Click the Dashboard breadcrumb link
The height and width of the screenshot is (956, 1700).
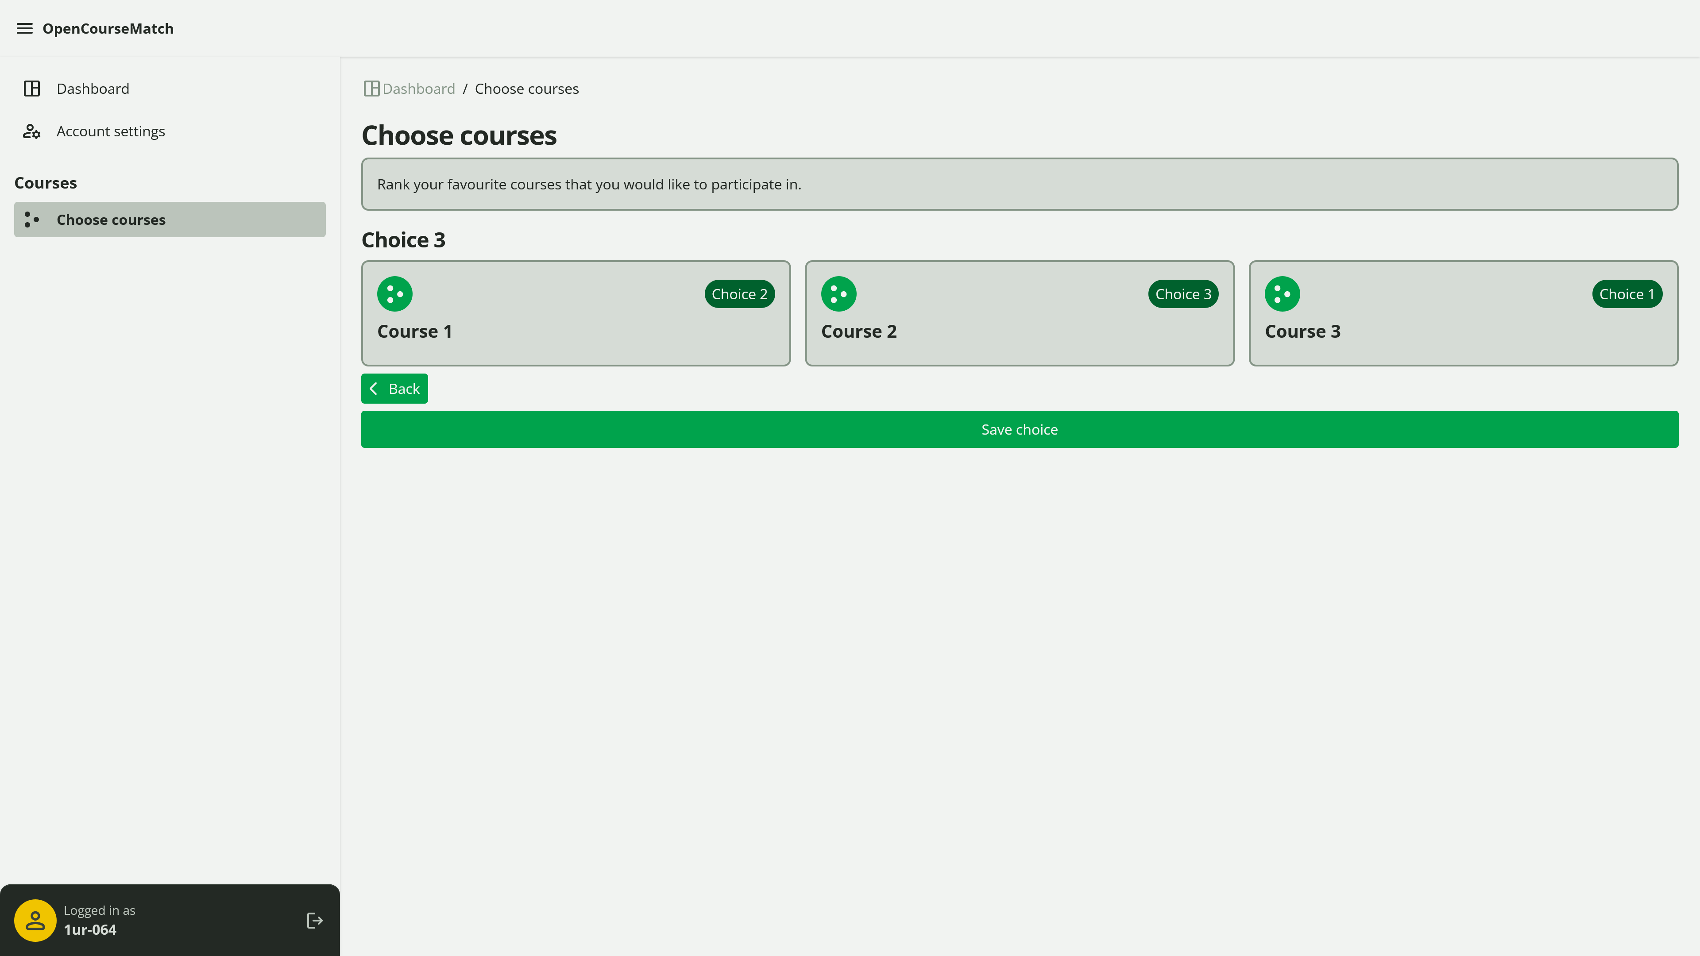(418, 89)
